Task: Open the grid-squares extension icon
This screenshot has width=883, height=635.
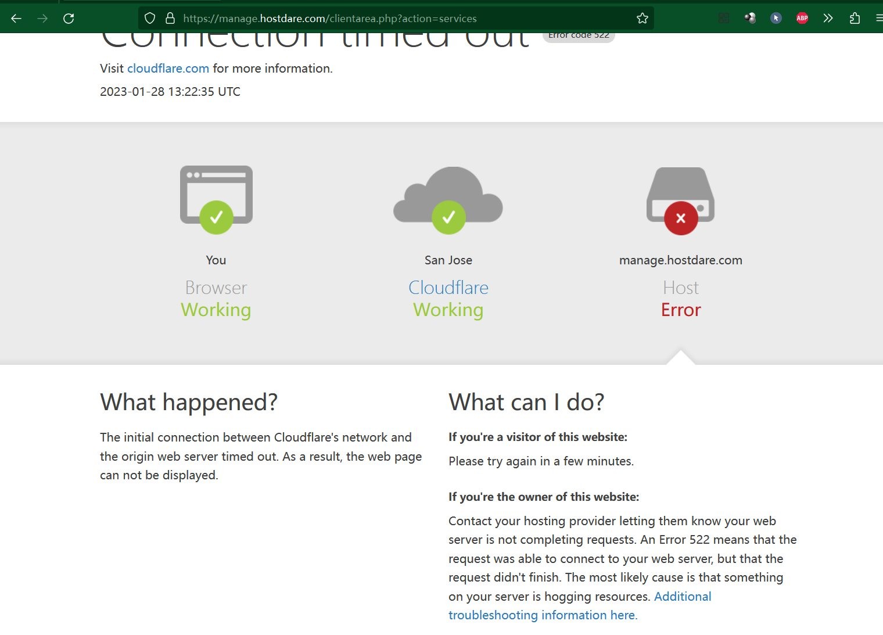Action: pyautogui.click(x=723, y=19)
